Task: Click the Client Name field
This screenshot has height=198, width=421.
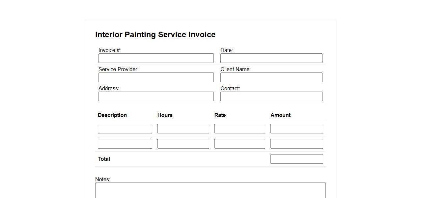Action: click(271, 77)
